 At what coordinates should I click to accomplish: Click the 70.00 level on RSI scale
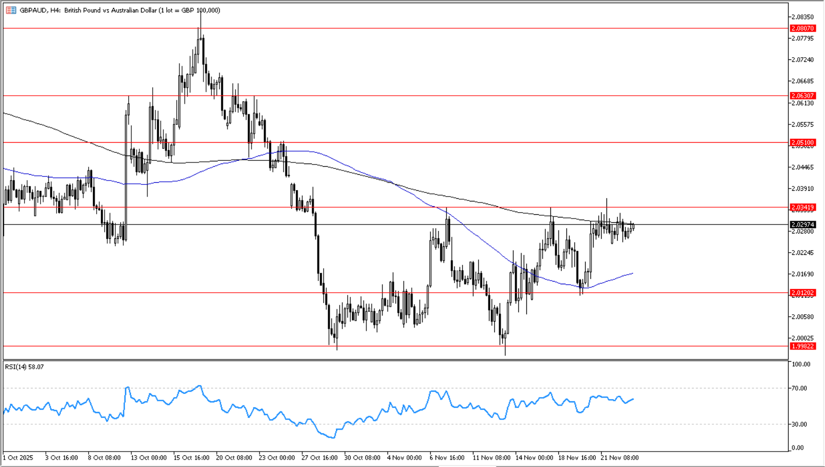tap(799, 388)
